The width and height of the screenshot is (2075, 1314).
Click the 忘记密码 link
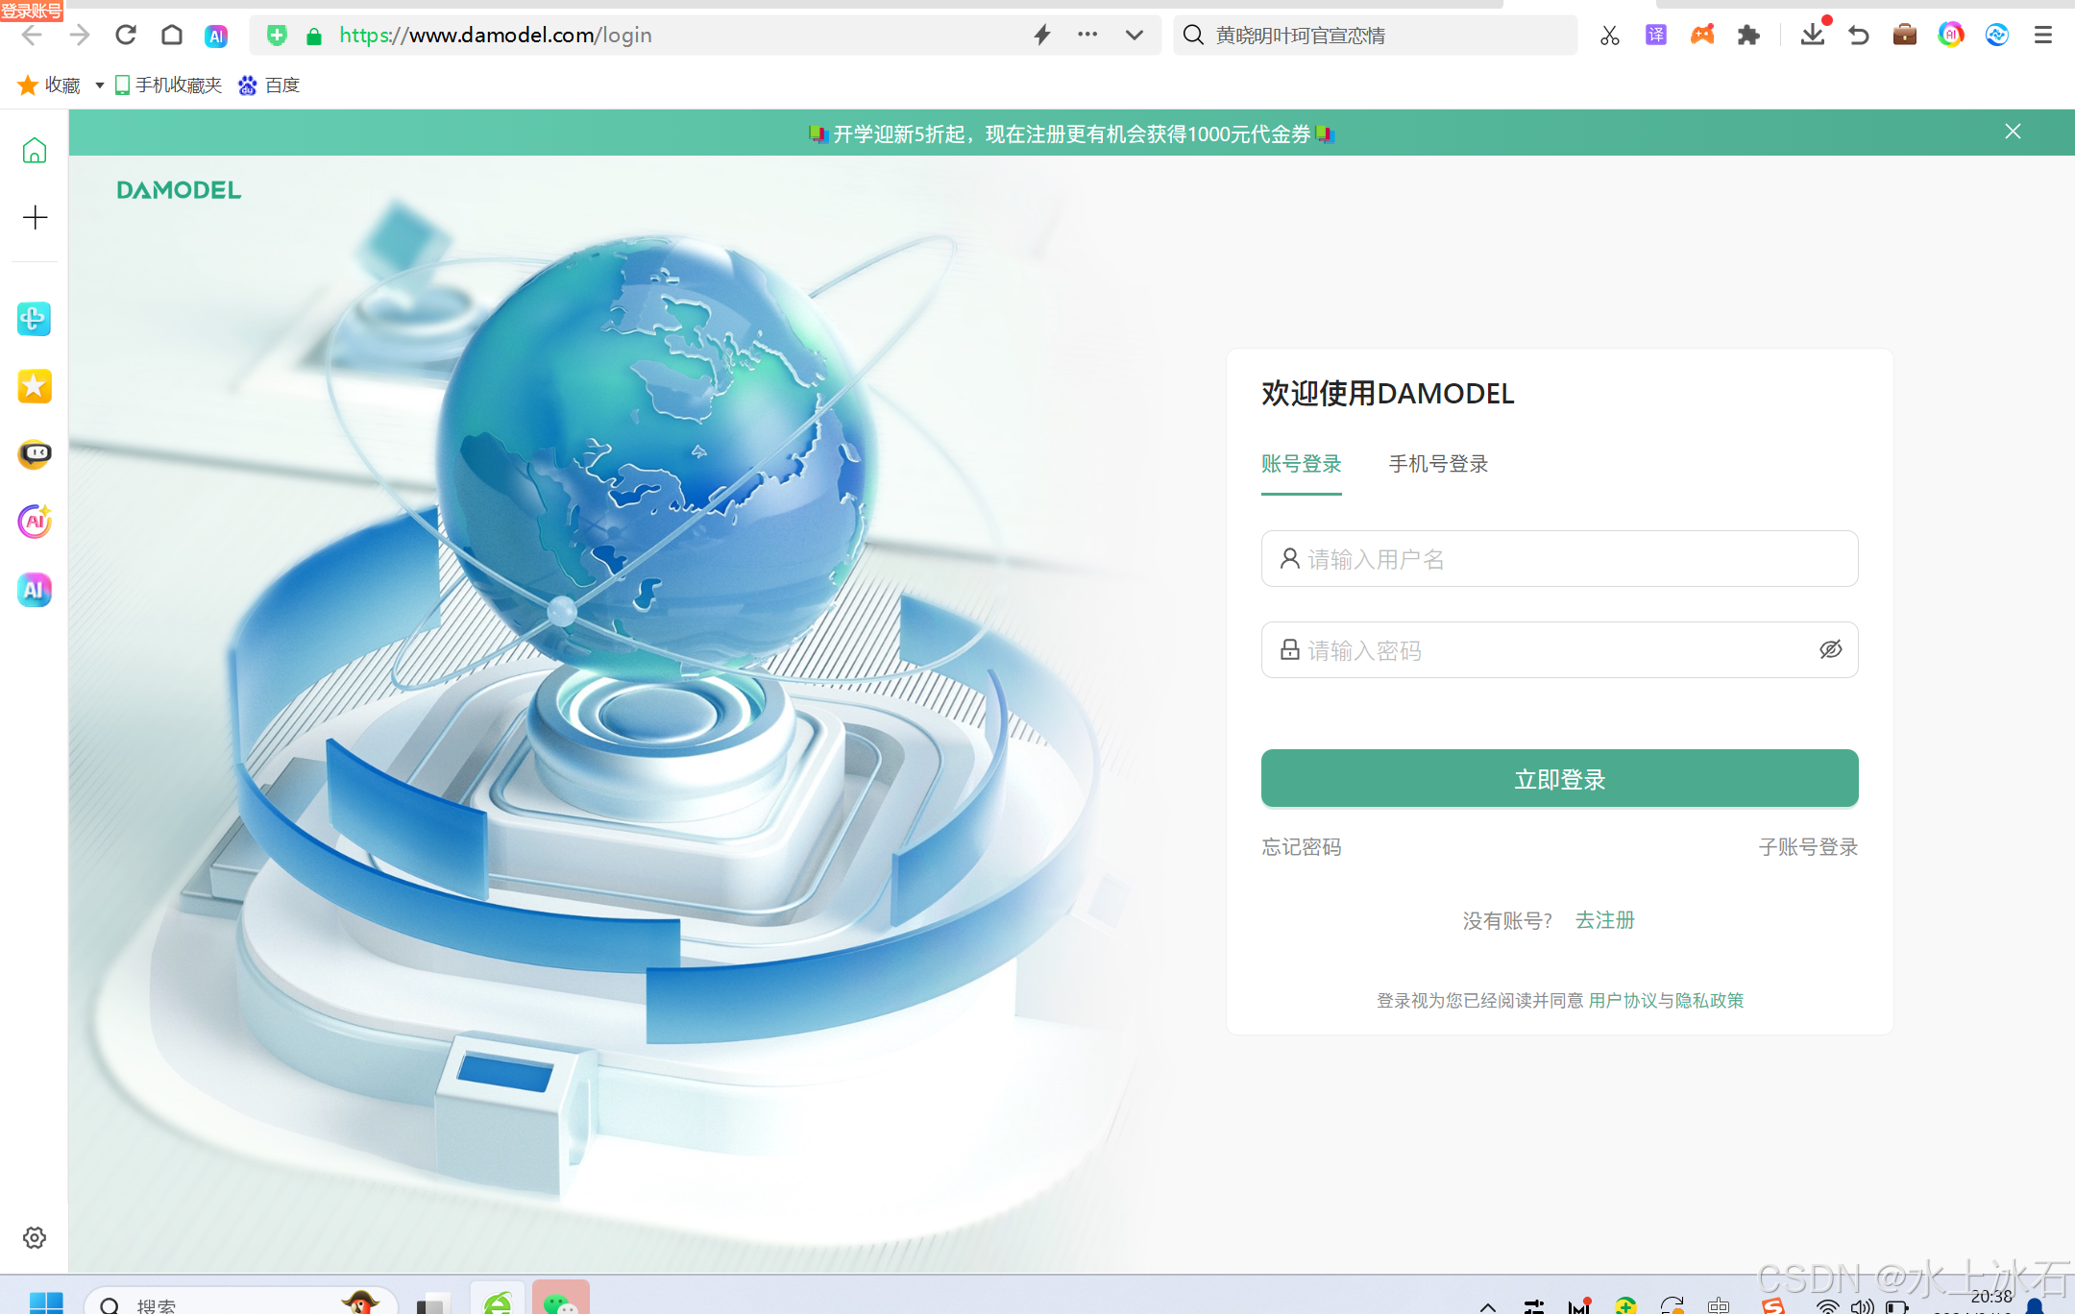(x=1301, y=847)
